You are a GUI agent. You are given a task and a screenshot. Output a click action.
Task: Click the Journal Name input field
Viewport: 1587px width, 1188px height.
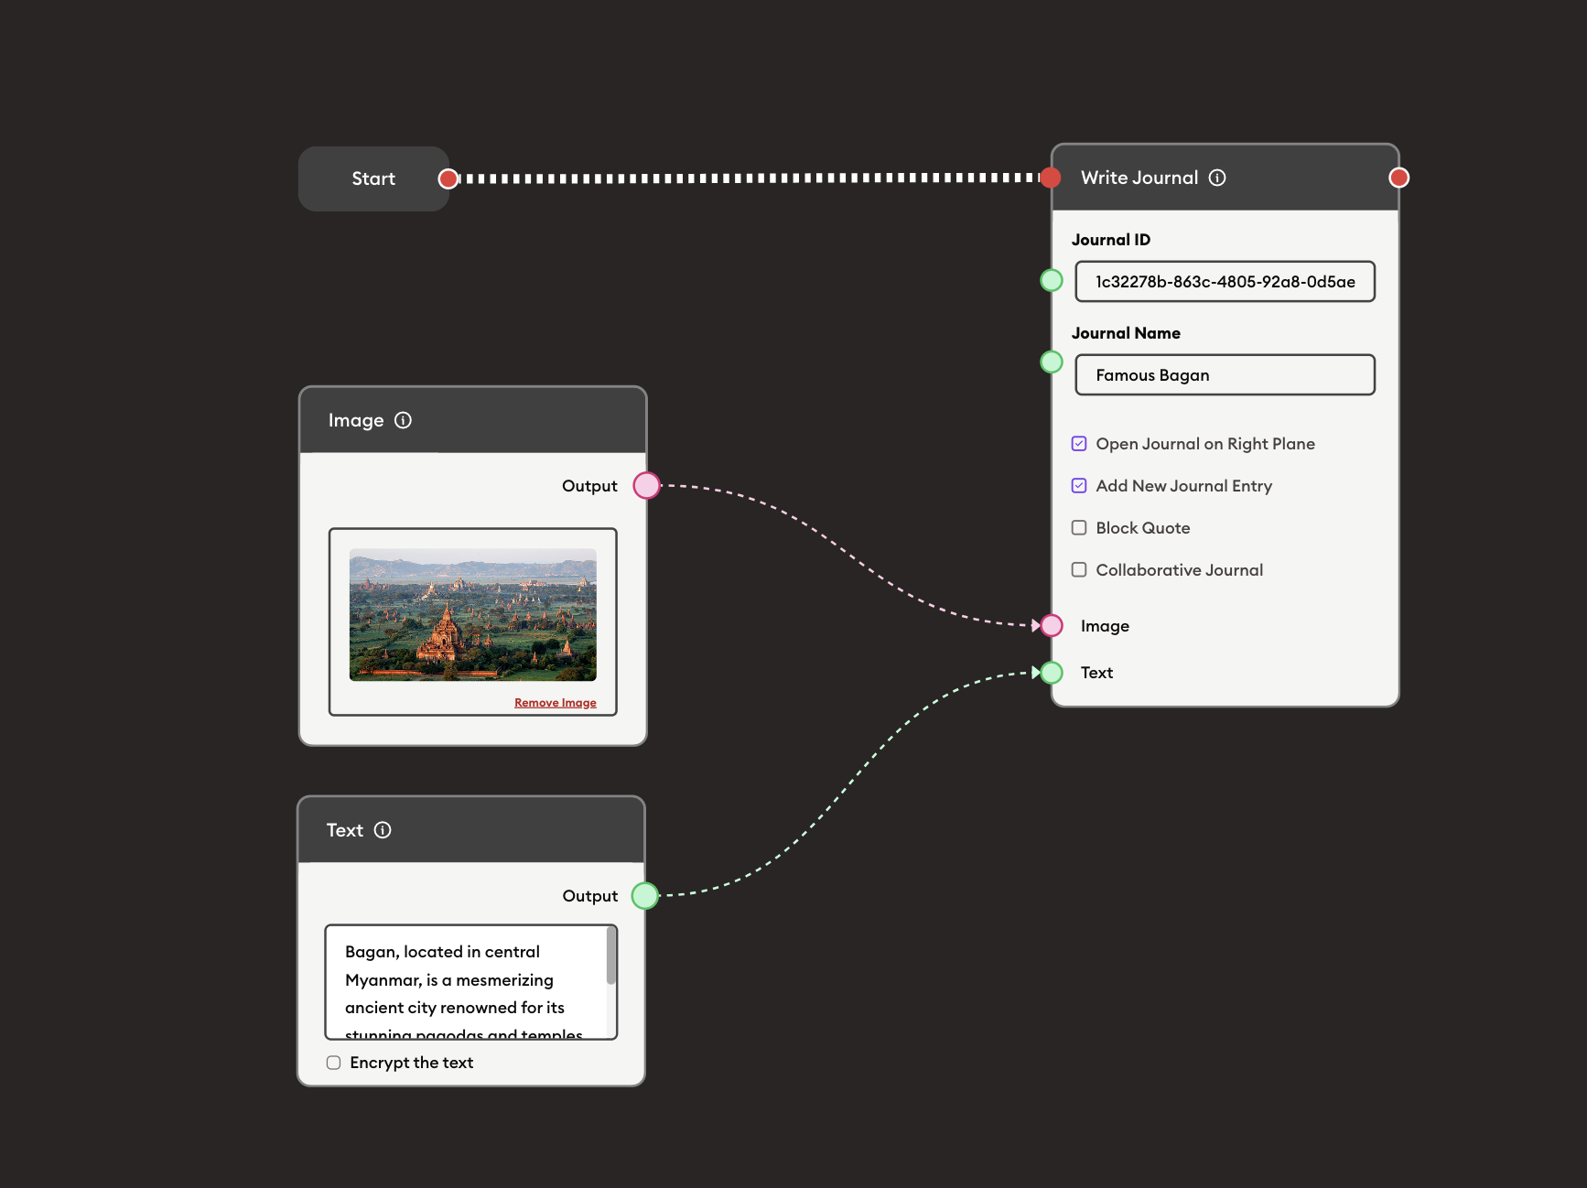(x=1225, y=375)
